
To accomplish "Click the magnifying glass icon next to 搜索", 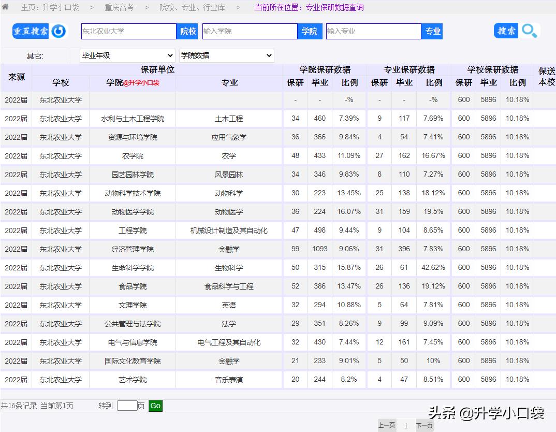I will coord(529,31).
